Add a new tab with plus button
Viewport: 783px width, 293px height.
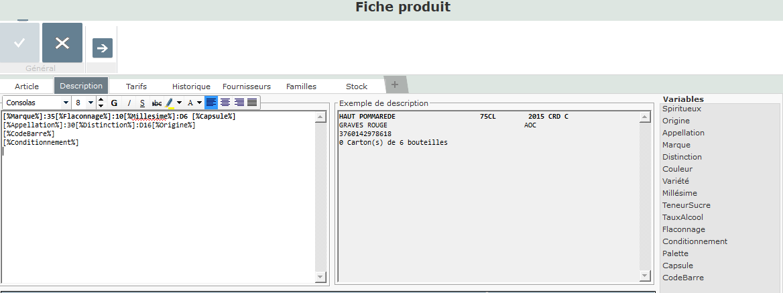click(395, 84)
